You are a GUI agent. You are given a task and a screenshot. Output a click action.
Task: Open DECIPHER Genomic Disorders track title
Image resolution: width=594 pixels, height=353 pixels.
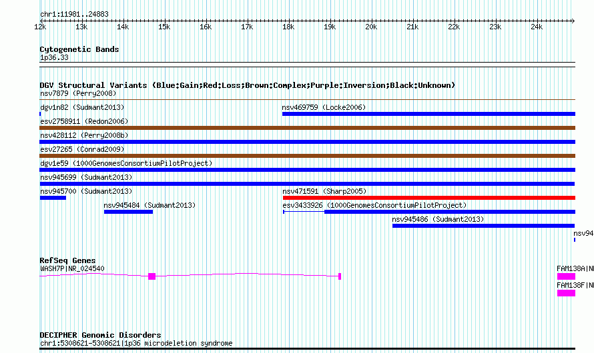[100, 335]
